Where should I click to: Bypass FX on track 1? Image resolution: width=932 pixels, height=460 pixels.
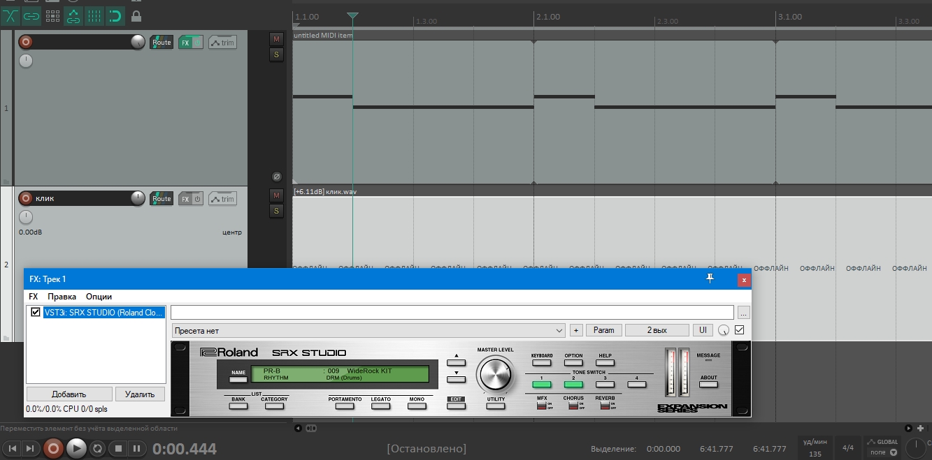tap(197, 43)
